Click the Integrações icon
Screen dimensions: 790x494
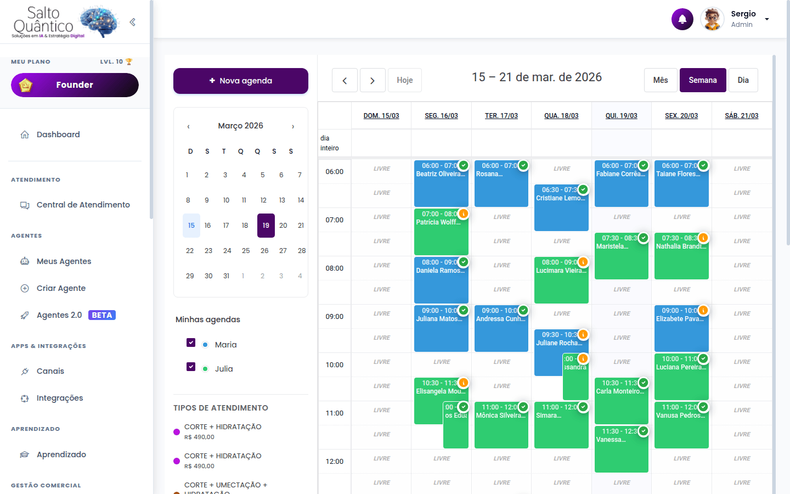pos(25,398)
